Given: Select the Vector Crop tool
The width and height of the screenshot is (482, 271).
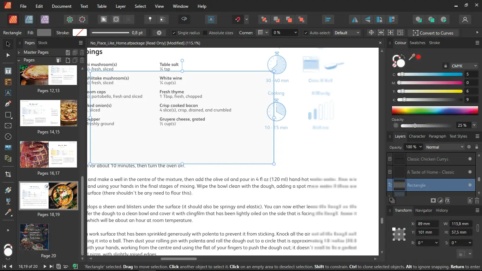Looking at the screenshot, I should tap(8, 174).
